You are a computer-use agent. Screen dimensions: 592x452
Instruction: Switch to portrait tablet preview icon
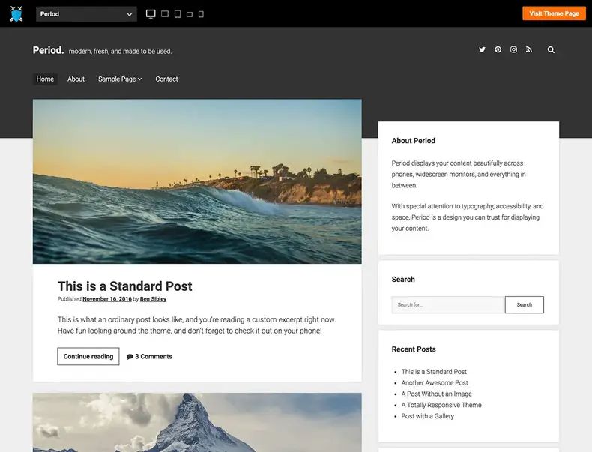click(x=178, y=14)
